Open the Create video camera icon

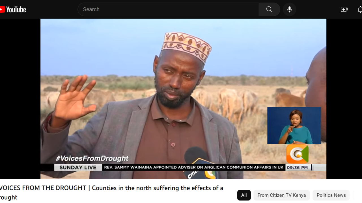[x=344, y=9]
